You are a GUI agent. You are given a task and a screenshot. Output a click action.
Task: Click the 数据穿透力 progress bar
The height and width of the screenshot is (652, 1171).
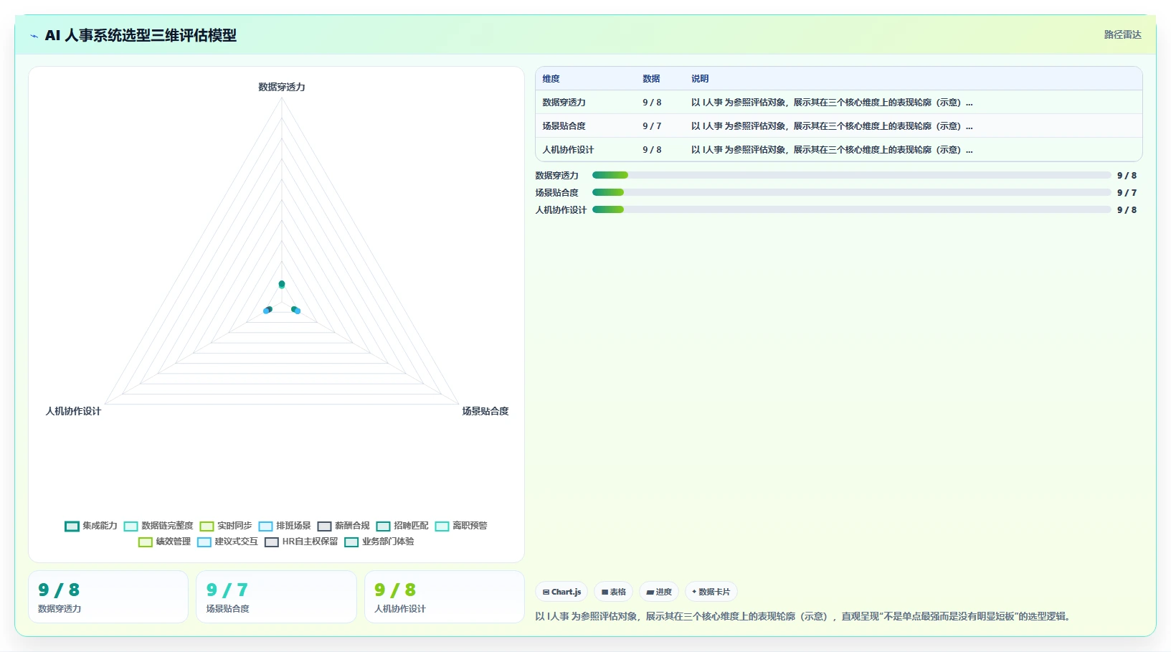point(851,175)
